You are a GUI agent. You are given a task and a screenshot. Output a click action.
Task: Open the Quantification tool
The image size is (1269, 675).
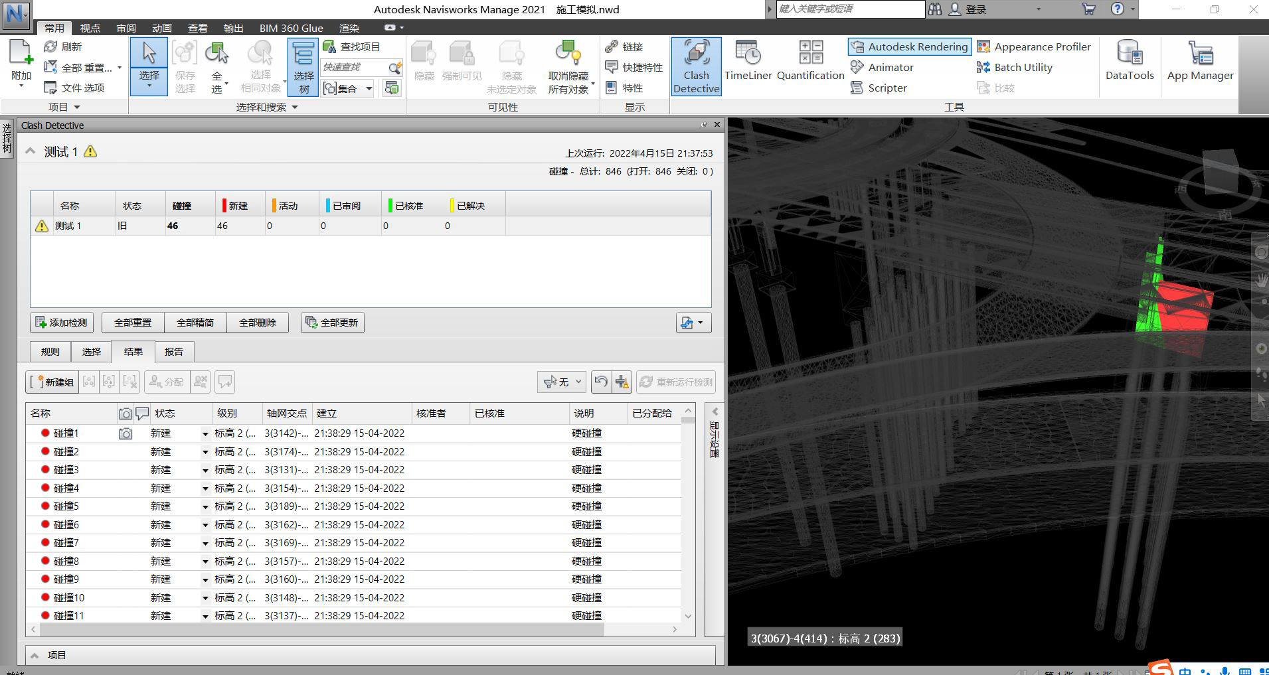(810, 61)
